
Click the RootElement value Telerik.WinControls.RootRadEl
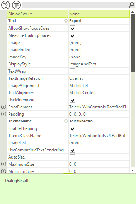pos(97,107)
